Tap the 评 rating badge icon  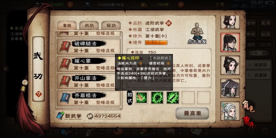(168, 23)
